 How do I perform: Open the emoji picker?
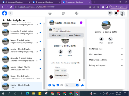[77, 85]
